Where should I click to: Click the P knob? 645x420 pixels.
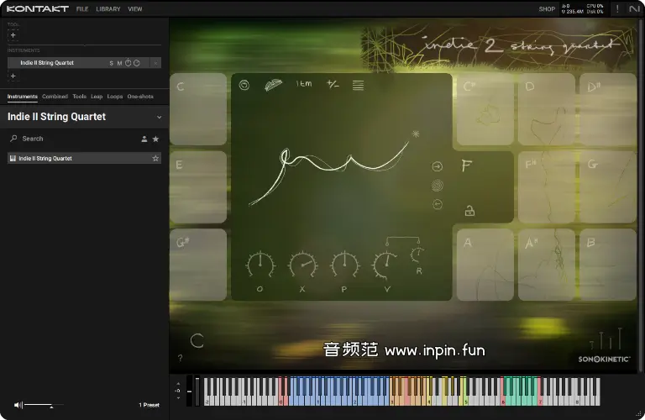click(x=344, y=265)
